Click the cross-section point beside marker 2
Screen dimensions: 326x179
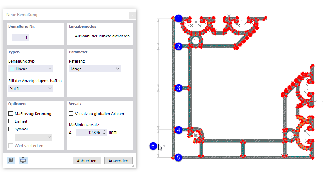click(x=173, y=46)
